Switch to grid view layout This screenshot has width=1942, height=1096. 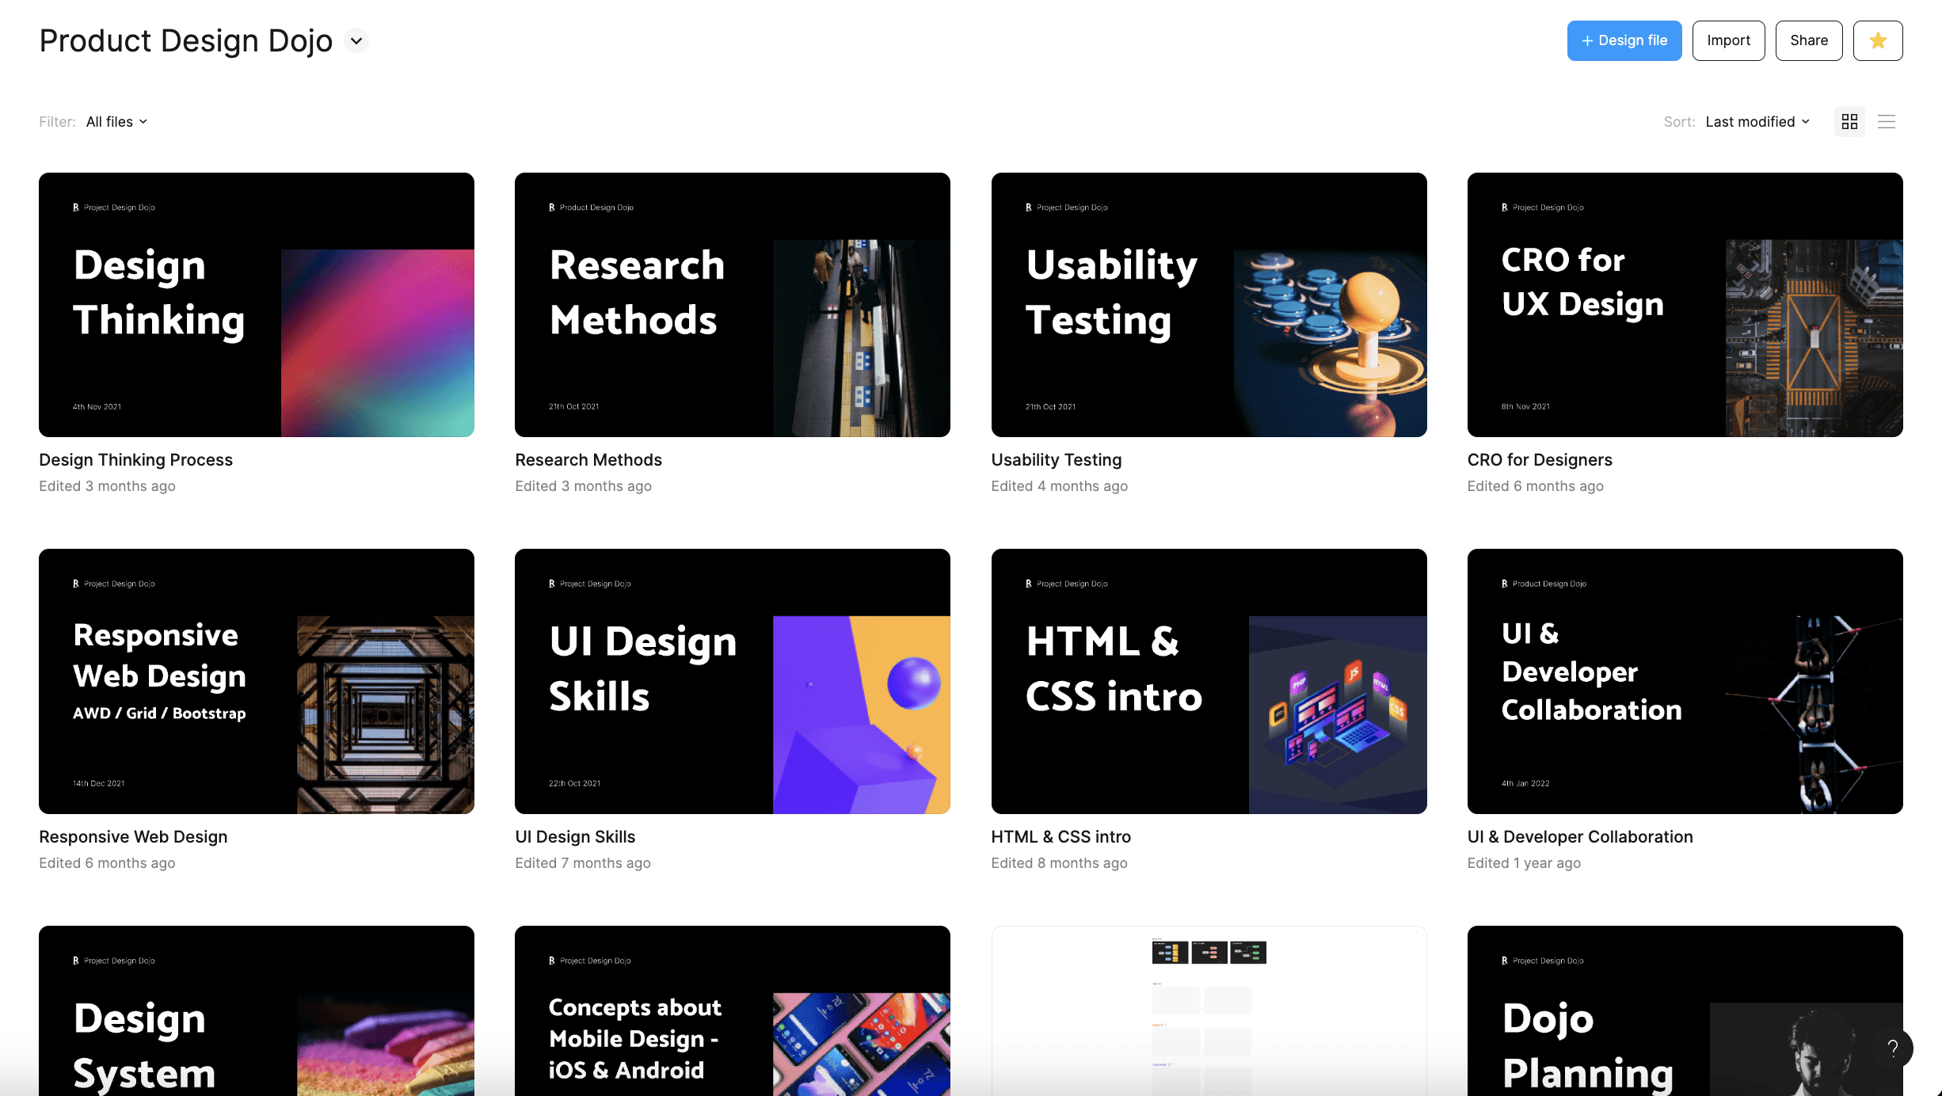pos(1849,121)
